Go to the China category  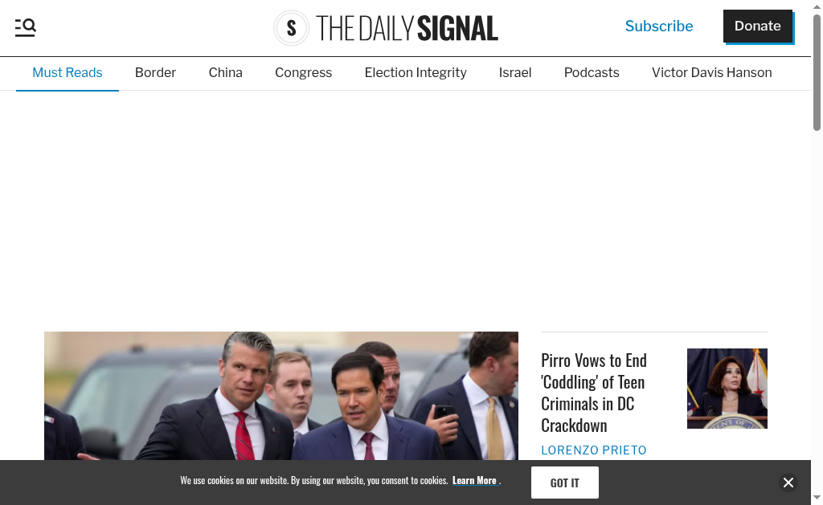(225, 73)
